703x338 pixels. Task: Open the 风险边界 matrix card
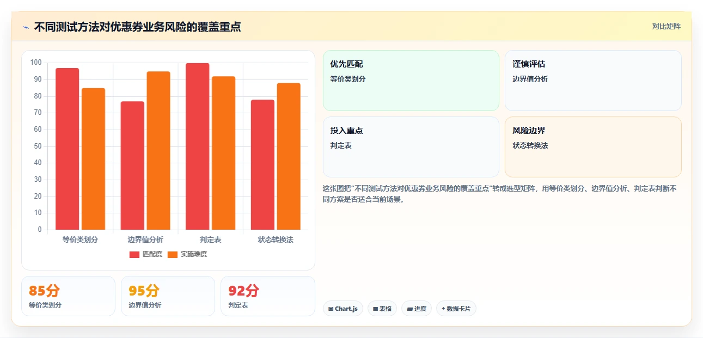[x=593, y=147]
